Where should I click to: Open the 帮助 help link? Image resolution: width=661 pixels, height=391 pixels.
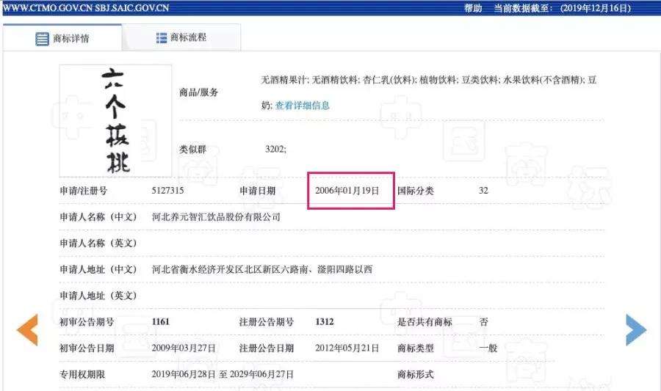tap(473, 8)
